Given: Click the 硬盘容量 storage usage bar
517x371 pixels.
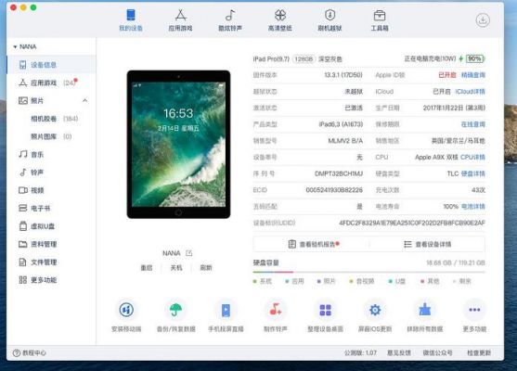Looking at the screenshot, I should coord(369,272).
